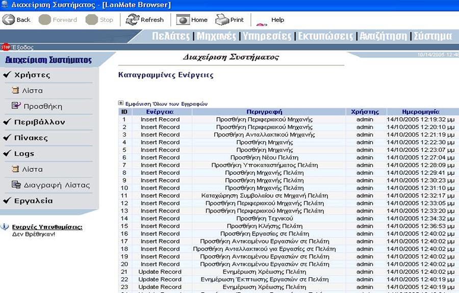Click Εμφάνιση Όλων των Εγγραφών link

166,104
